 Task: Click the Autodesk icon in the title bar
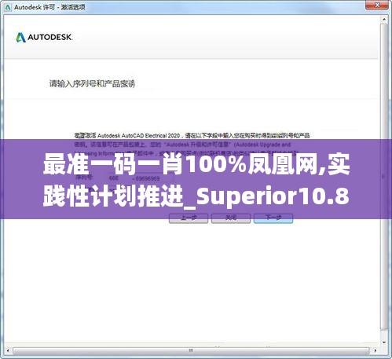(x=7, y=7)
